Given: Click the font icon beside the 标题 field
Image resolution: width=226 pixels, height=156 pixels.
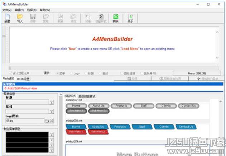Looking at the screenshot, I should [x=52, y=102].
